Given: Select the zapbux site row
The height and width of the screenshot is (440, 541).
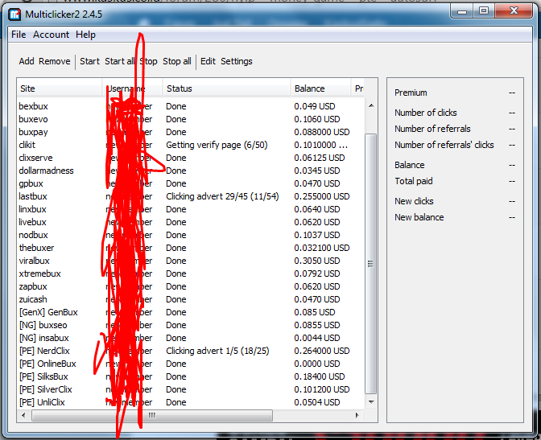Looking at the screenshot, I should click(x=191, y=286).
